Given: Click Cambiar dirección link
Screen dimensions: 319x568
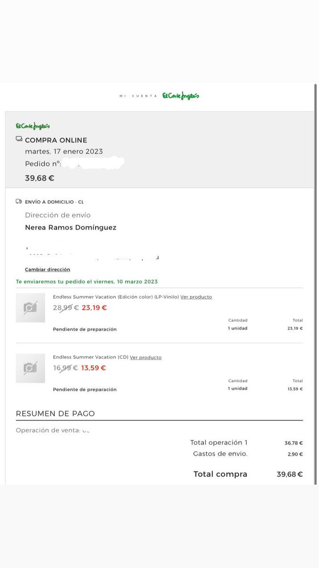Looking at the screenshot, I should pyautogui.click(x=47, y=269).
